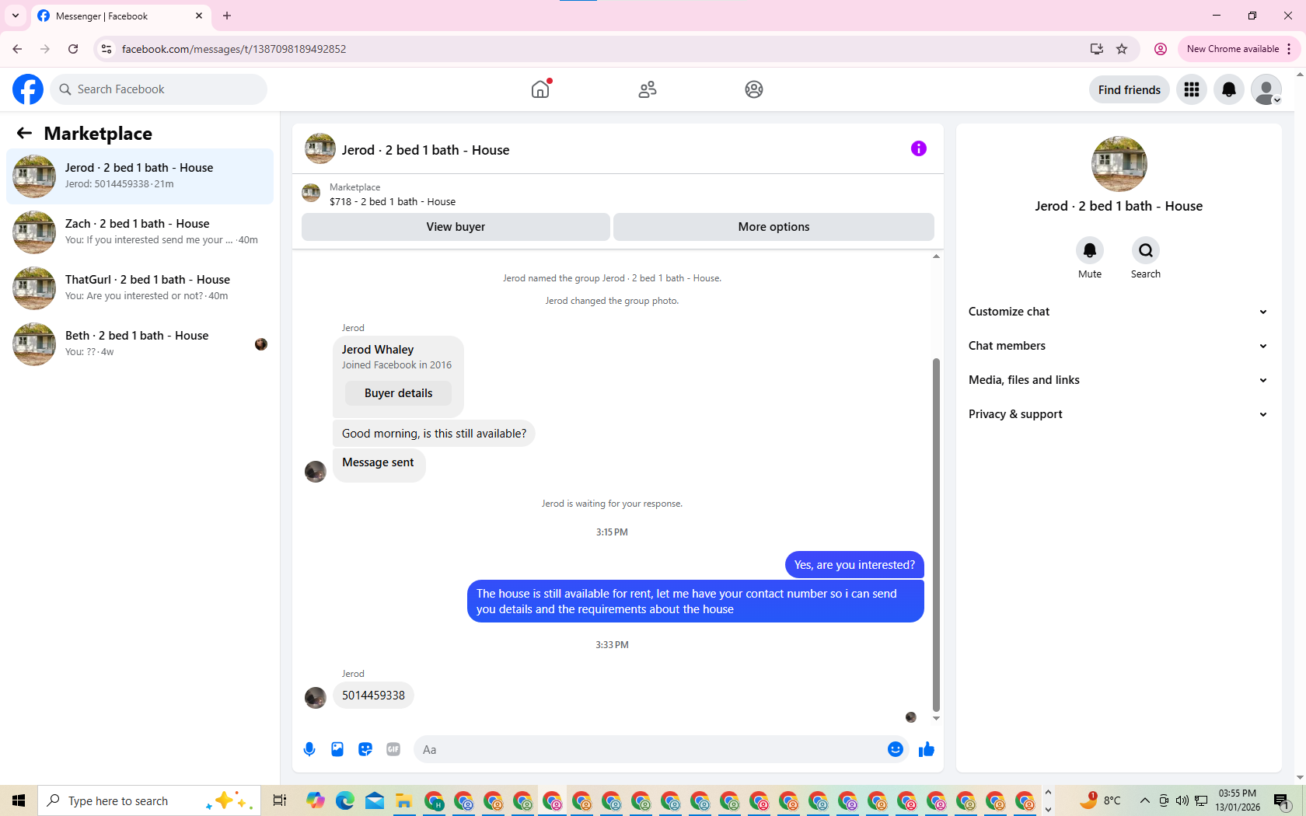View site information icon in address bar
The image size is (1306, 816).
coord(107,49)
